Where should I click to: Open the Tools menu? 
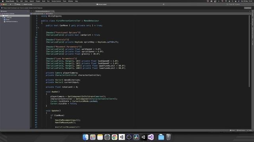(64, 1)
